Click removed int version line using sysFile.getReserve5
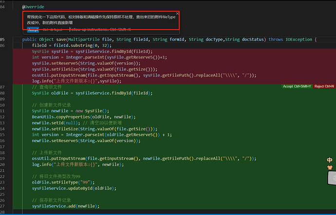 click(99, 57)
